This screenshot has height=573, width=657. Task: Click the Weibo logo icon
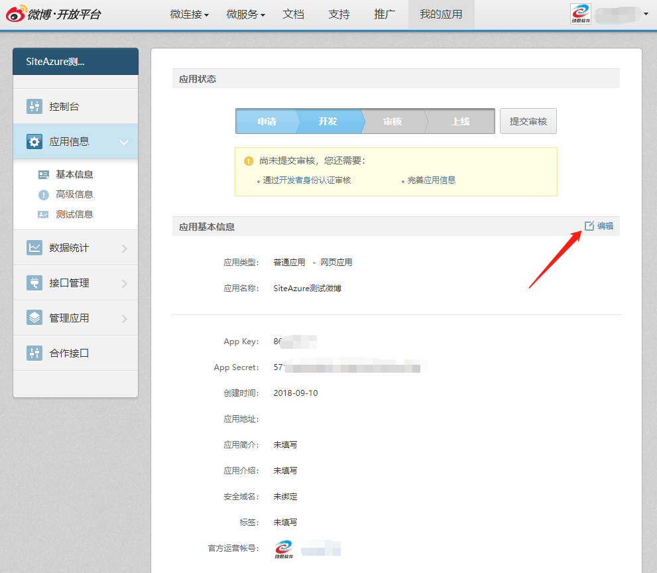point(16,13)
